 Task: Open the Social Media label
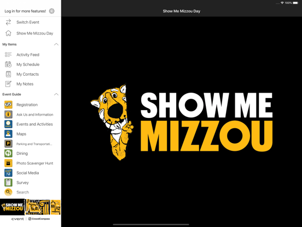27,173
